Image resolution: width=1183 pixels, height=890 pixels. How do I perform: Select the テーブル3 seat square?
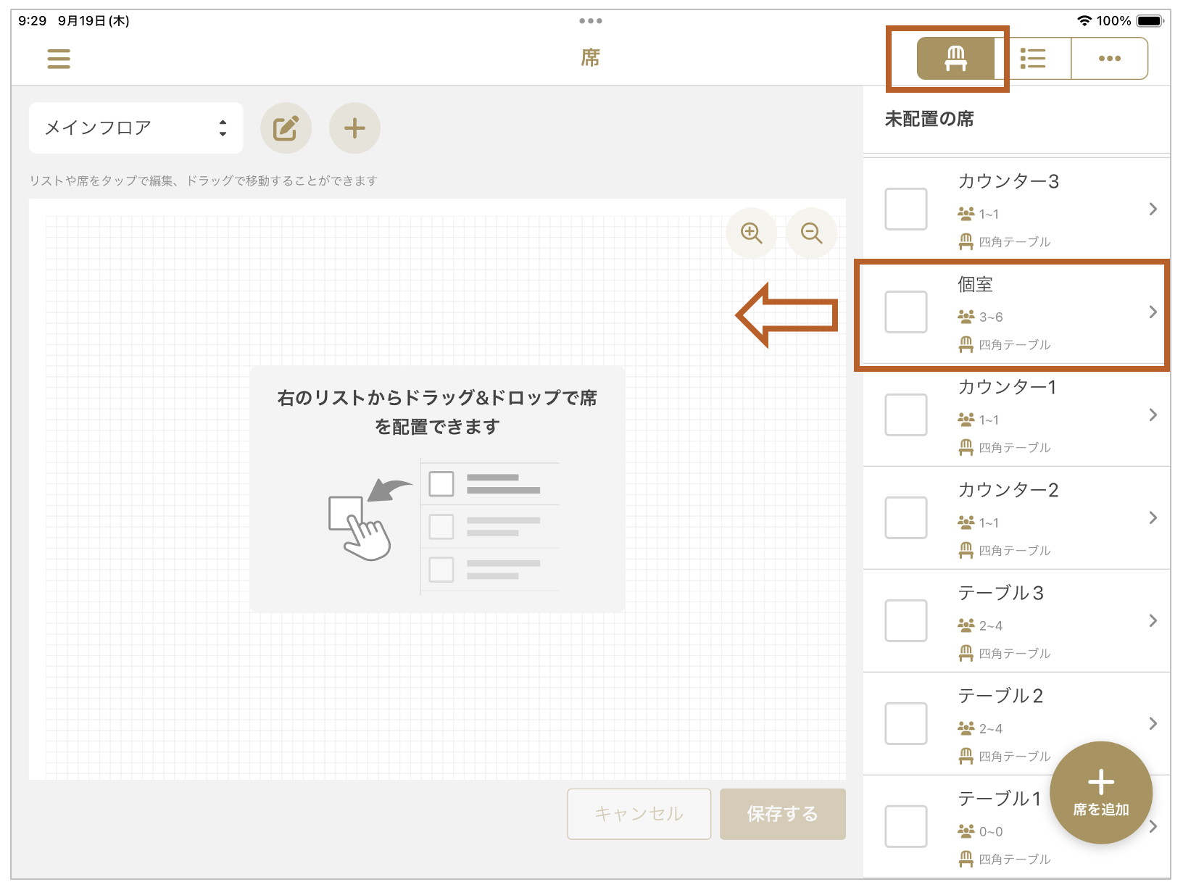pos(906,620)
